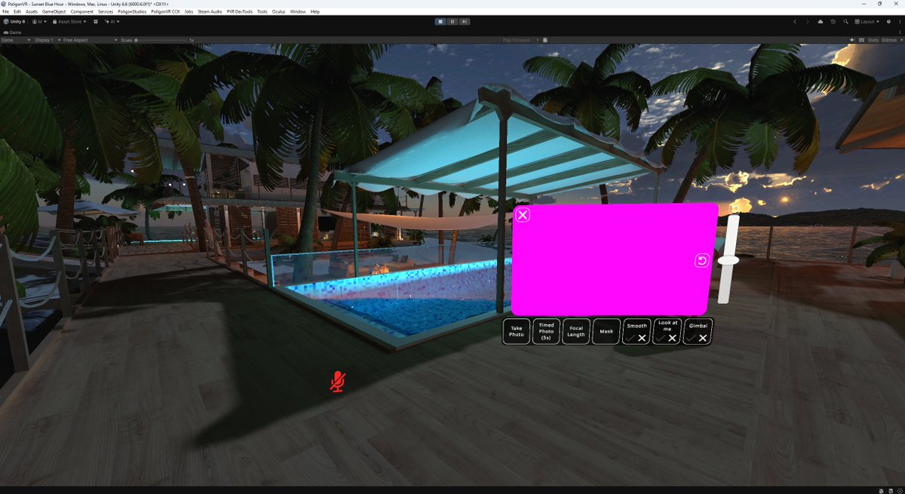Open the Tools menu
Image resolution: width=905 pixels, height=494 pixels.
point(262,12)
